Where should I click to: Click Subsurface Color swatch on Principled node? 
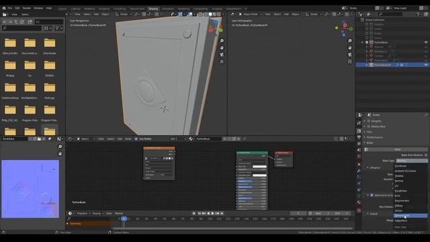tap(259, 175)
